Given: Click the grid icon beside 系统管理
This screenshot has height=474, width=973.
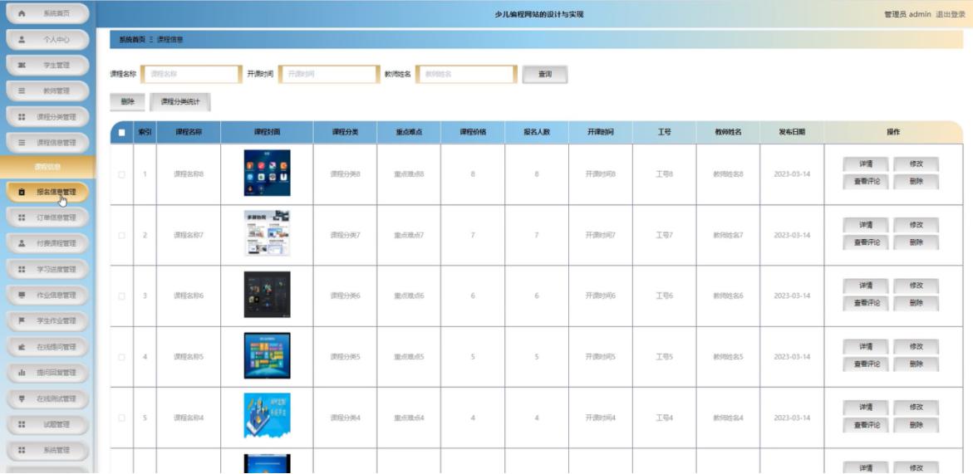Looking at the screenshot, I should [x=22, y=450].
